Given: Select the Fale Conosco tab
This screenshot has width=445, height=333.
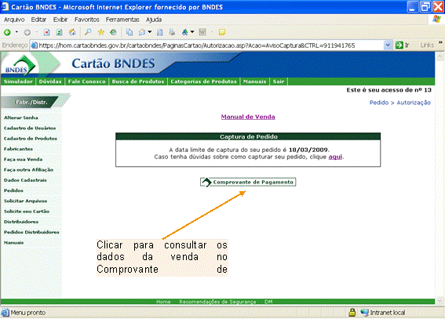Looking at the screenshot, I should [x=87, y=81].
